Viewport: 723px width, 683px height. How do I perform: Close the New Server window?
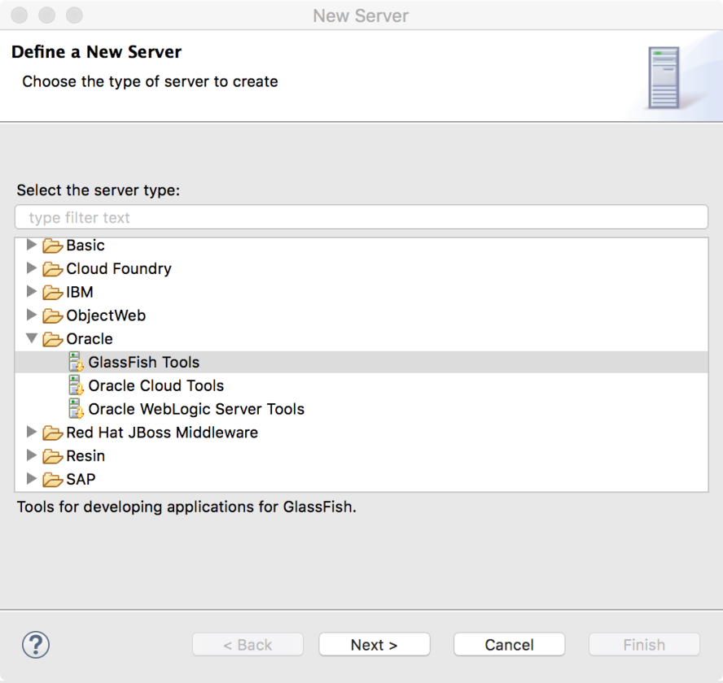[20, 15]
